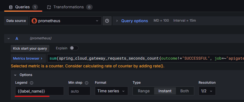The height and width of the screenshot is (102, 244).
Task: Click the Transformations tab icon
Action: pos(49,7)
